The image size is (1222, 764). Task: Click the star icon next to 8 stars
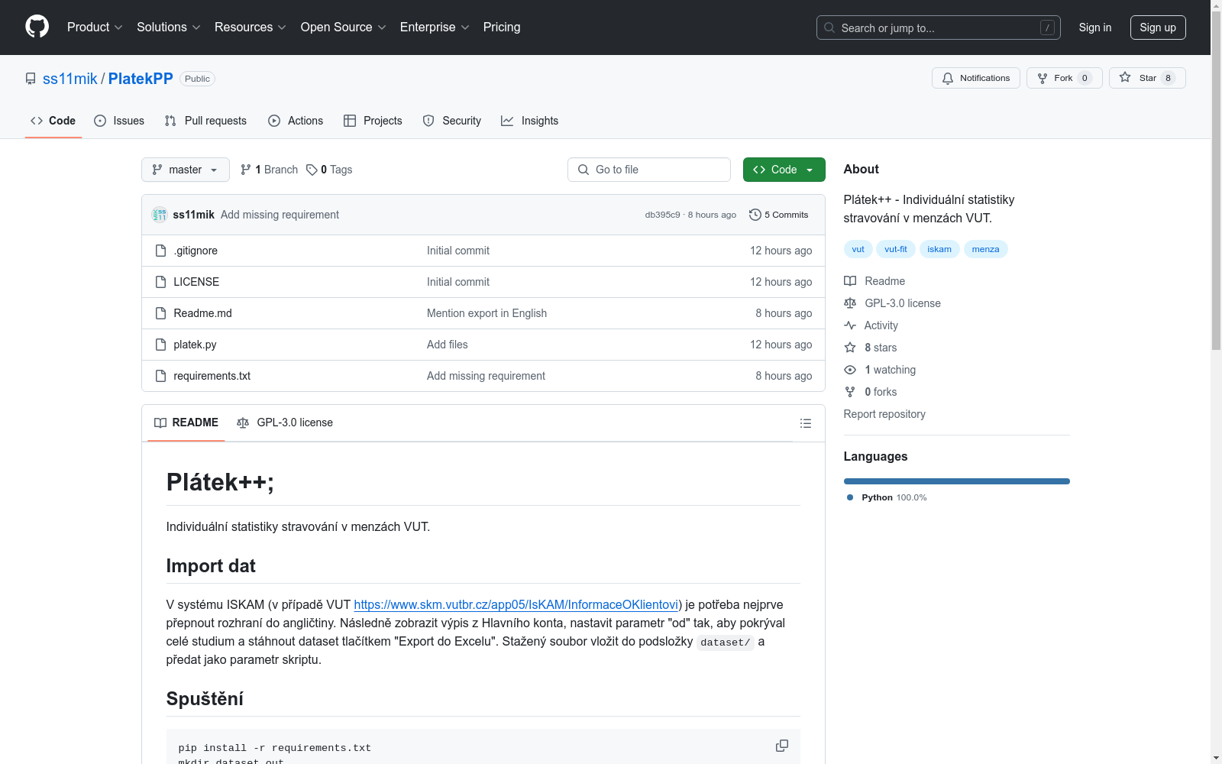click(850, 348)
